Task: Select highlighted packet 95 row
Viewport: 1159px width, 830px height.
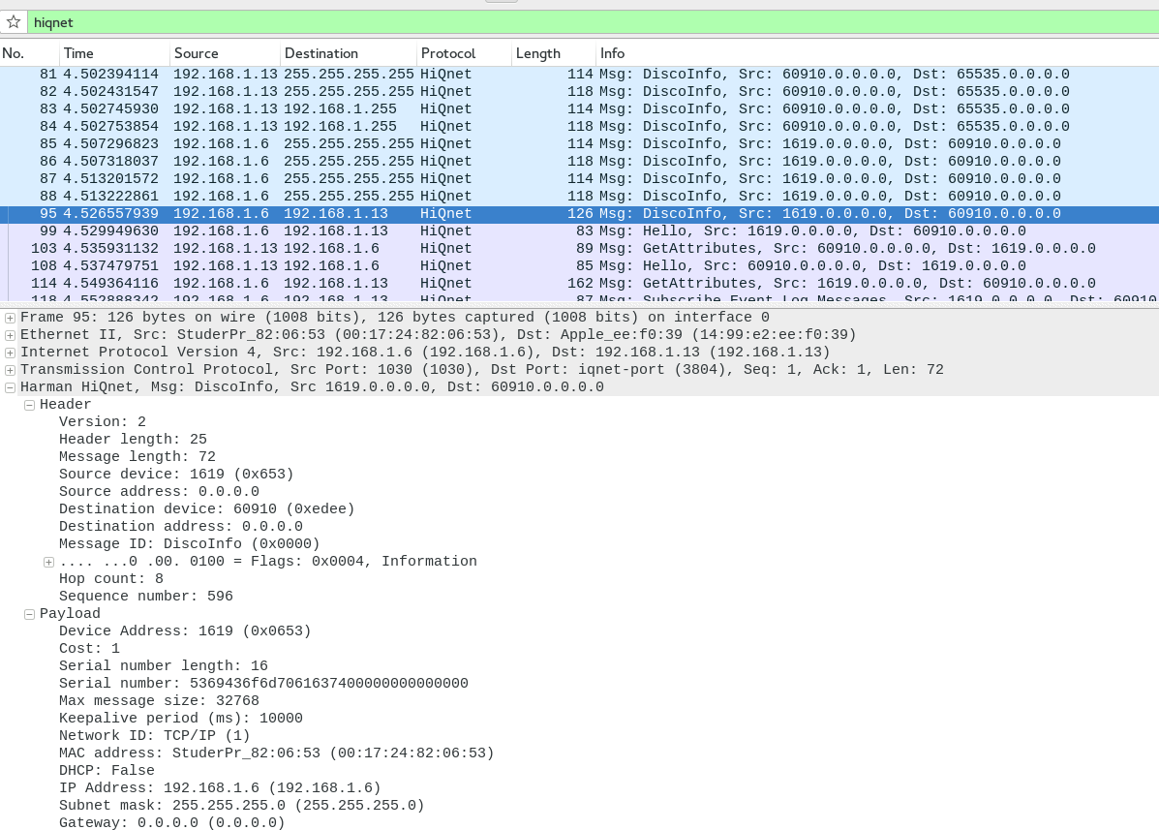Action: click(x=579, y=214)
